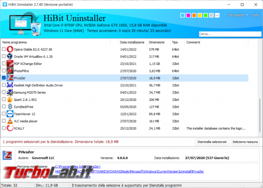The width and height of the screenshot is (263, 188).
Task: Click the Cerca search field
Action: (230, 34)
